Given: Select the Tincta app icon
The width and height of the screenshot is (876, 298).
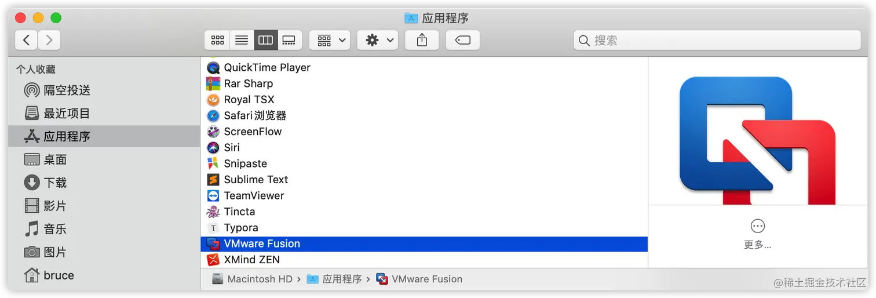Looking at the screenshot, I should pyautogui.click(x=213, y=212).
